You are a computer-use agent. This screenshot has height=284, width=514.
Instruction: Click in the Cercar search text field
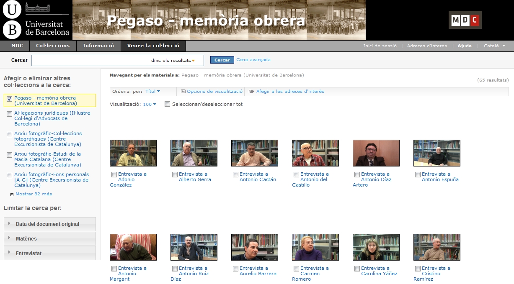(90, 60)
